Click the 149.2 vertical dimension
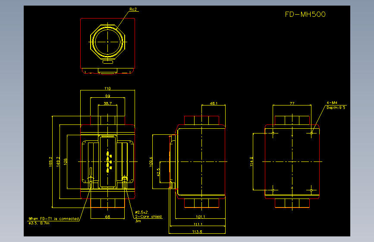Viewport: 374px width, 242px height. 58,162
